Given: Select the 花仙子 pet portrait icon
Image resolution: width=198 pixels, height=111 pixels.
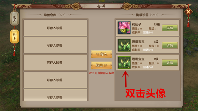Looking at the screenshot, I should tap(124, 28).
